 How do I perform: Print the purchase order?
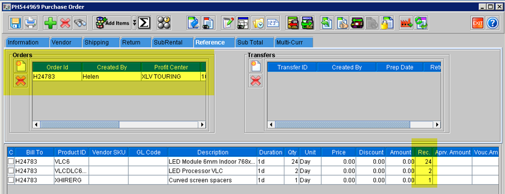(31, 23)
